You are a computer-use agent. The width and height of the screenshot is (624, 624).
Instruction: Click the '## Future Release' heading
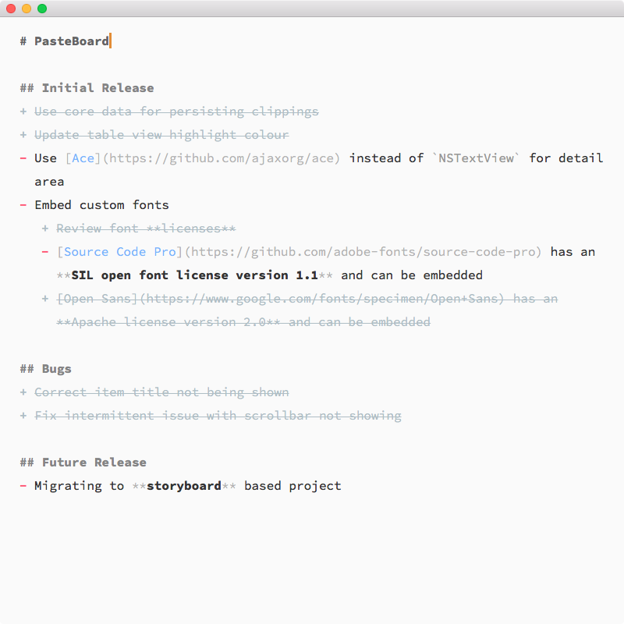[83, 463]
